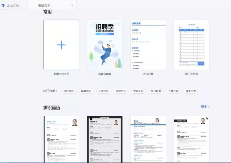Open the 高新招聘季 template thumbnail
The height and width of the screenshot is (163, 231).
105,45
